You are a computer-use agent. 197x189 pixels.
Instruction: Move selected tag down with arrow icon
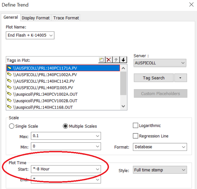click(123, 60)
